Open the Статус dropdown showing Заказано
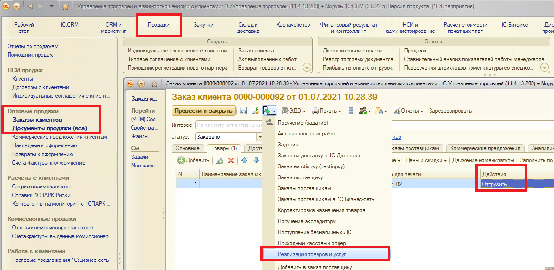 (260, 137)
